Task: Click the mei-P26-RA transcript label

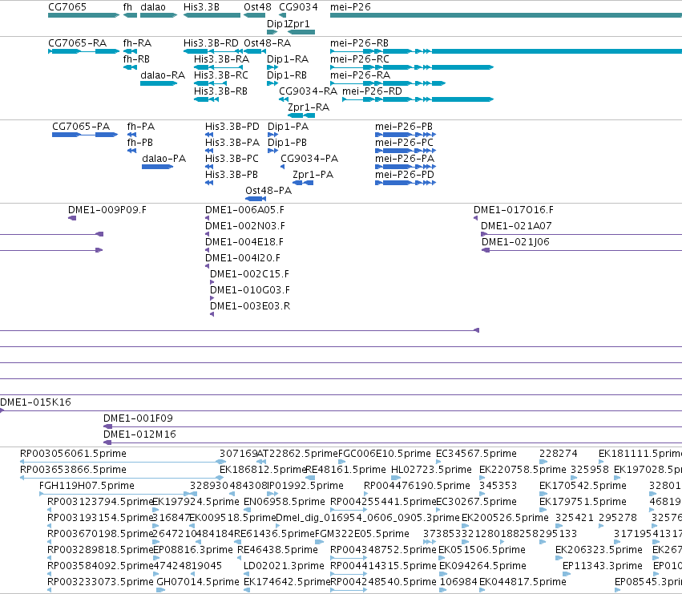Action: (360, 75)
